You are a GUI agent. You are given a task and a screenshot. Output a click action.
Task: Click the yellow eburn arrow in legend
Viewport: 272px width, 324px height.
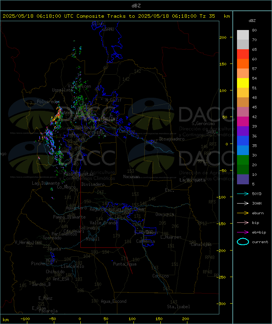(243, 213)
